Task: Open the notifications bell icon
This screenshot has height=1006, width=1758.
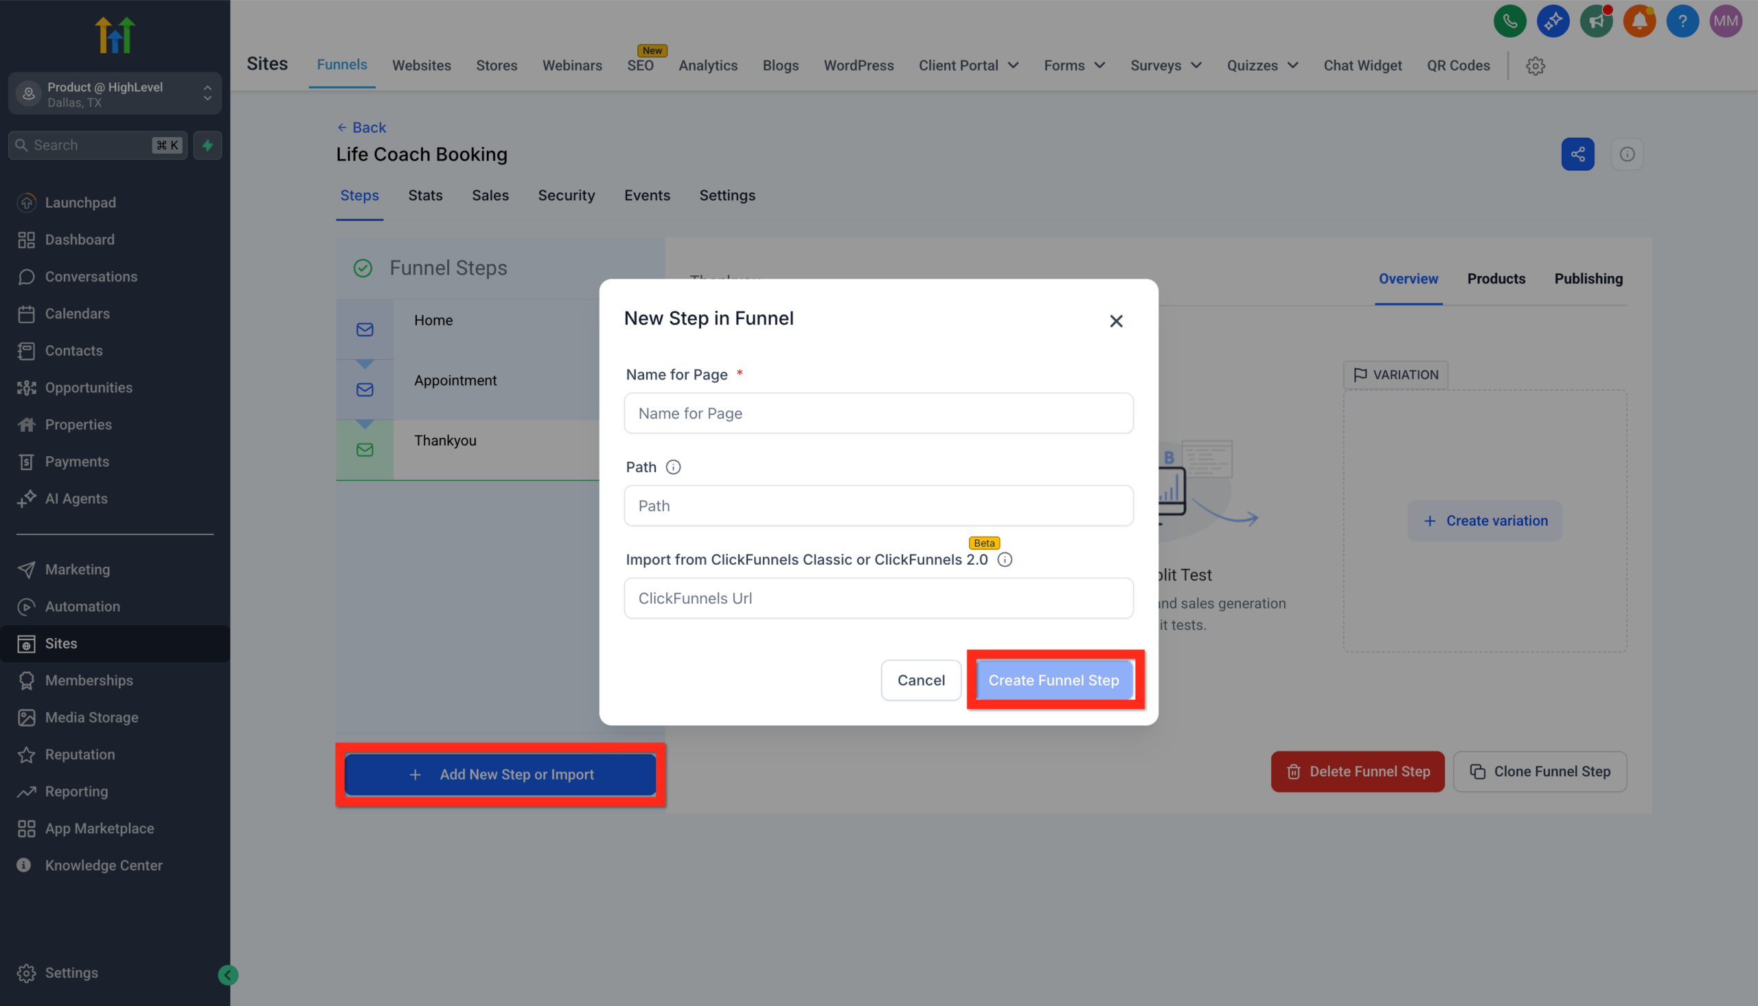Action: pos(1639,21)
